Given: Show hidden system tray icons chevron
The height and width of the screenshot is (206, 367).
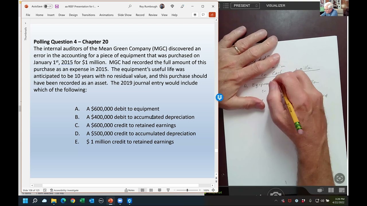Looking at the screenshot, I should point(276,201).
